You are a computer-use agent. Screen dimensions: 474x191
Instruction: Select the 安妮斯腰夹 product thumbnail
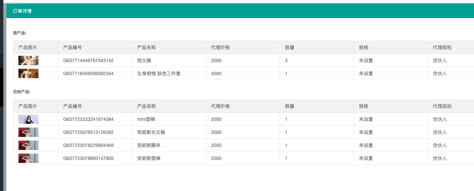28,145
